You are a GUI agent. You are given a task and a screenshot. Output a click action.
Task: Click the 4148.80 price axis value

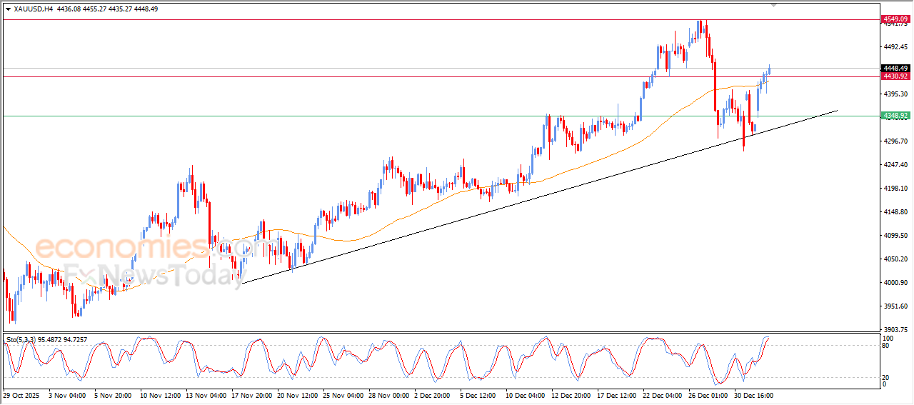[895, 212]
